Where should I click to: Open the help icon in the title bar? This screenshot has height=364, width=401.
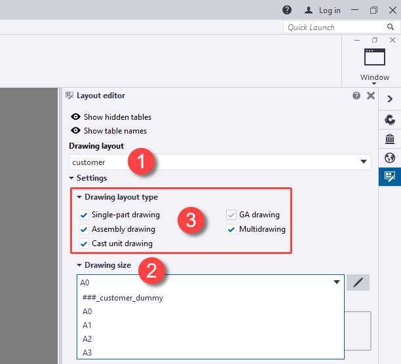(x=287, y=10)
